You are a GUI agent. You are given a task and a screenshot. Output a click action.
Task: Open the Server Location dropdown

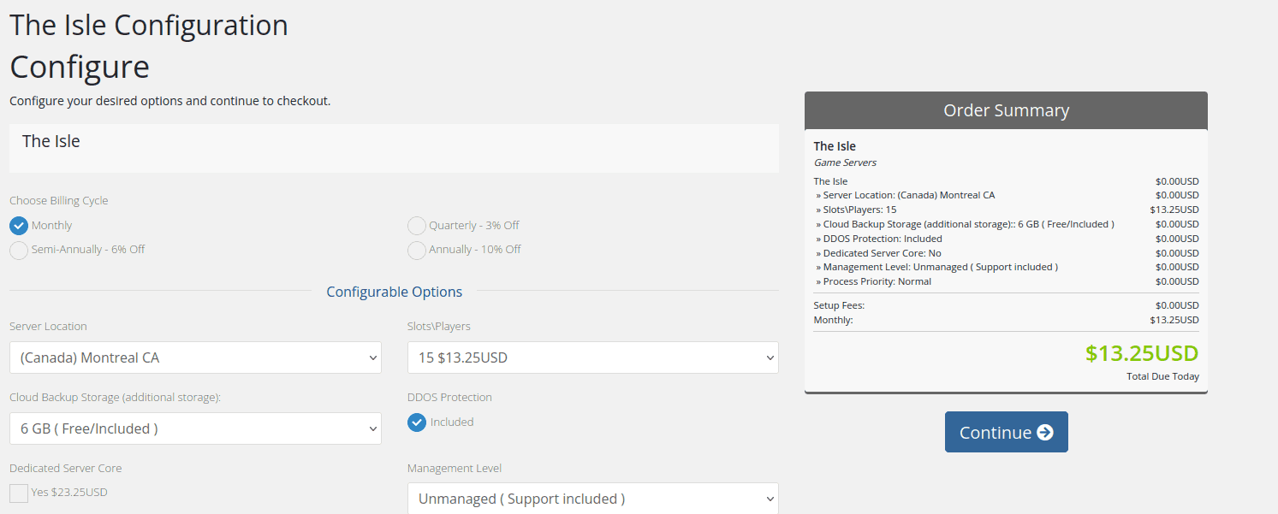pos(195,357)
